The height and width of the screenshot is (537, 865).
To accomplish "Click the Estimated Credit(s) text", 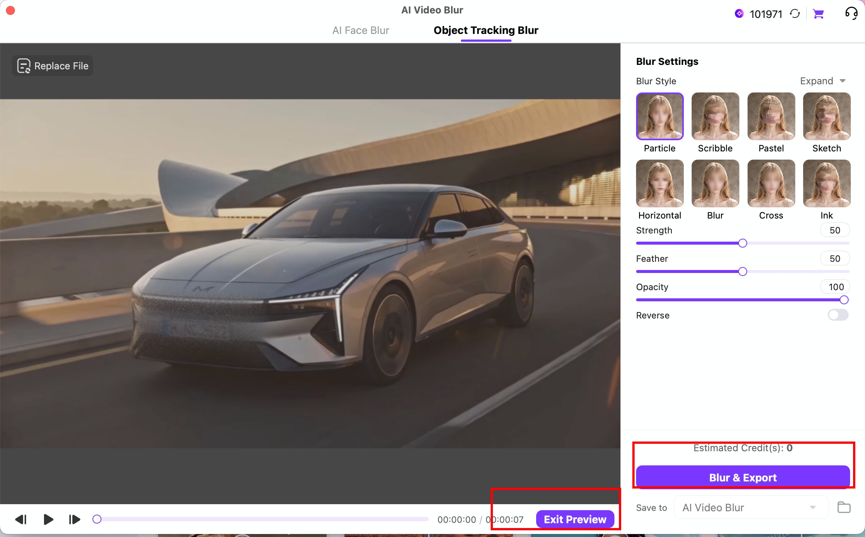I will pos(743,448).
